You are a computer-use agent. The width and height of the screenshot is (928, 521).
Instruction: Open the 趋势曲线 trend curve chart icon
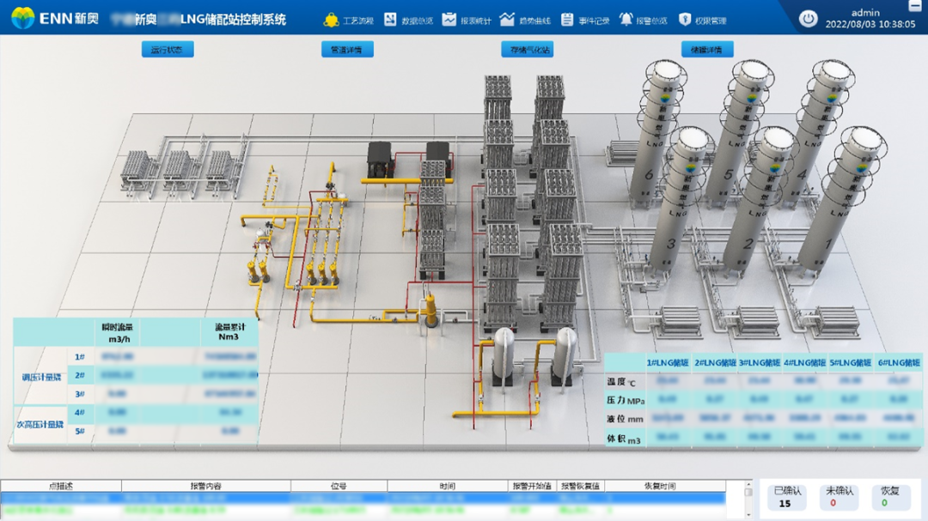click(x=507, y=20)
